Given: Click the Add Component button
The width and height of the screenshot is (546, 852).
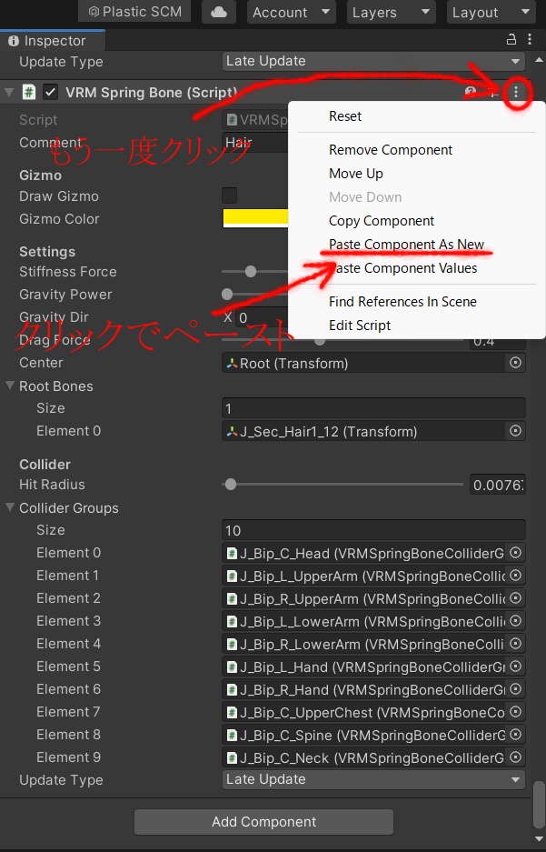Looking at the screenshot, I should click(263, 822).
